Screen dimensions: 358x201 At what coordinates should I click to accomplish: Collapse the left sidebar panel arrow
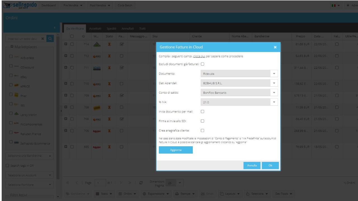pos(55,28)
